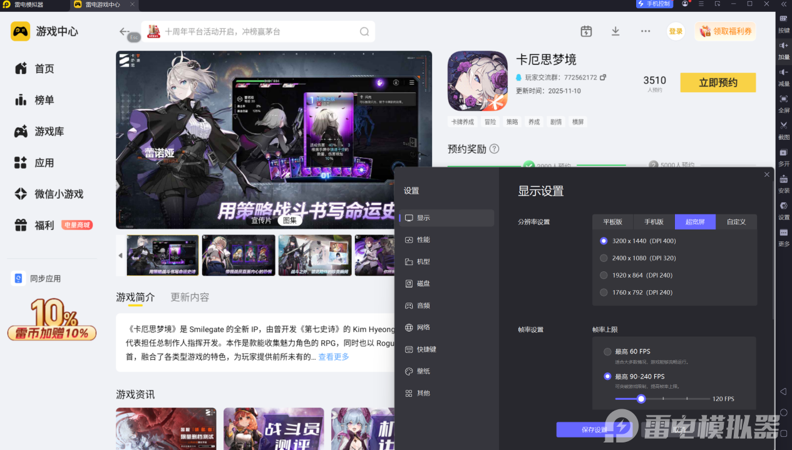Open the 首页 home section in the sidebar
Viewport: 792px width, 450px height.
[x=34, y=68]
